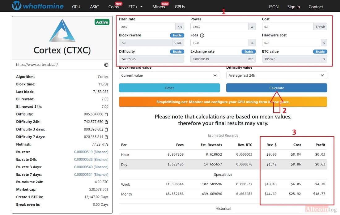340x215 pixels.
Task: Click the Nethash value 77.23 kh/s
Action: pyautogui.click(x=100, y=144)
